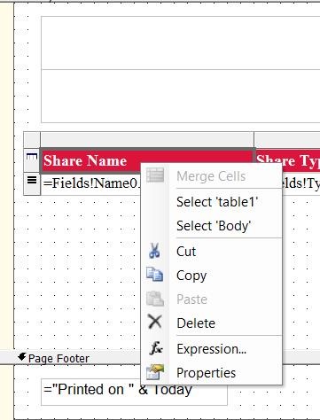Click the column handle above Share Name
The width and height of the screenshot is (320, 420).
(147, 139)
